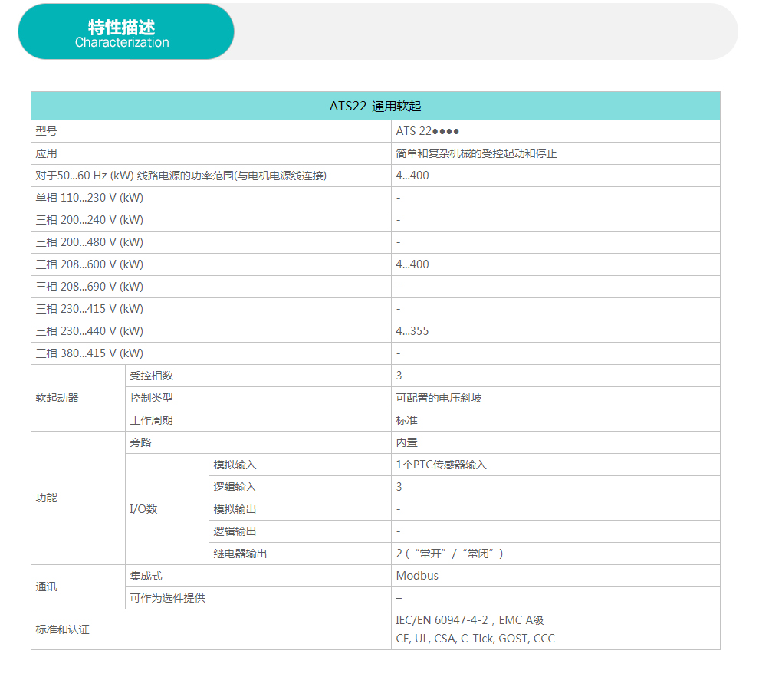Image resolution: width=759 pixels, height=680 pixels.
Task: Click the 特性描述 Characterization header badge
Action: click(126, 31)
